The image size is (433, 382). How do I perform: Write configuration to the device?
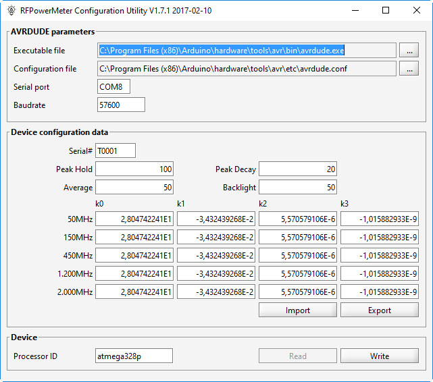click(x=380, y=356)
